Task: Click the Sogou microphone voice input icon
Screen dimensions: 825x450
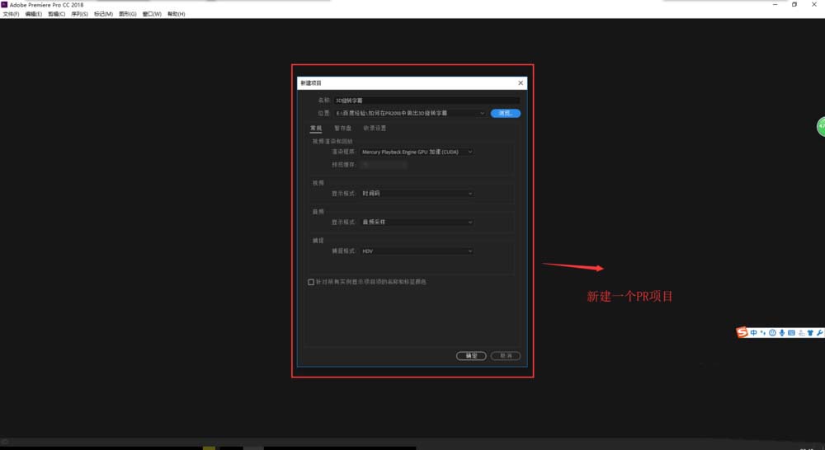Action: point(782,333)
